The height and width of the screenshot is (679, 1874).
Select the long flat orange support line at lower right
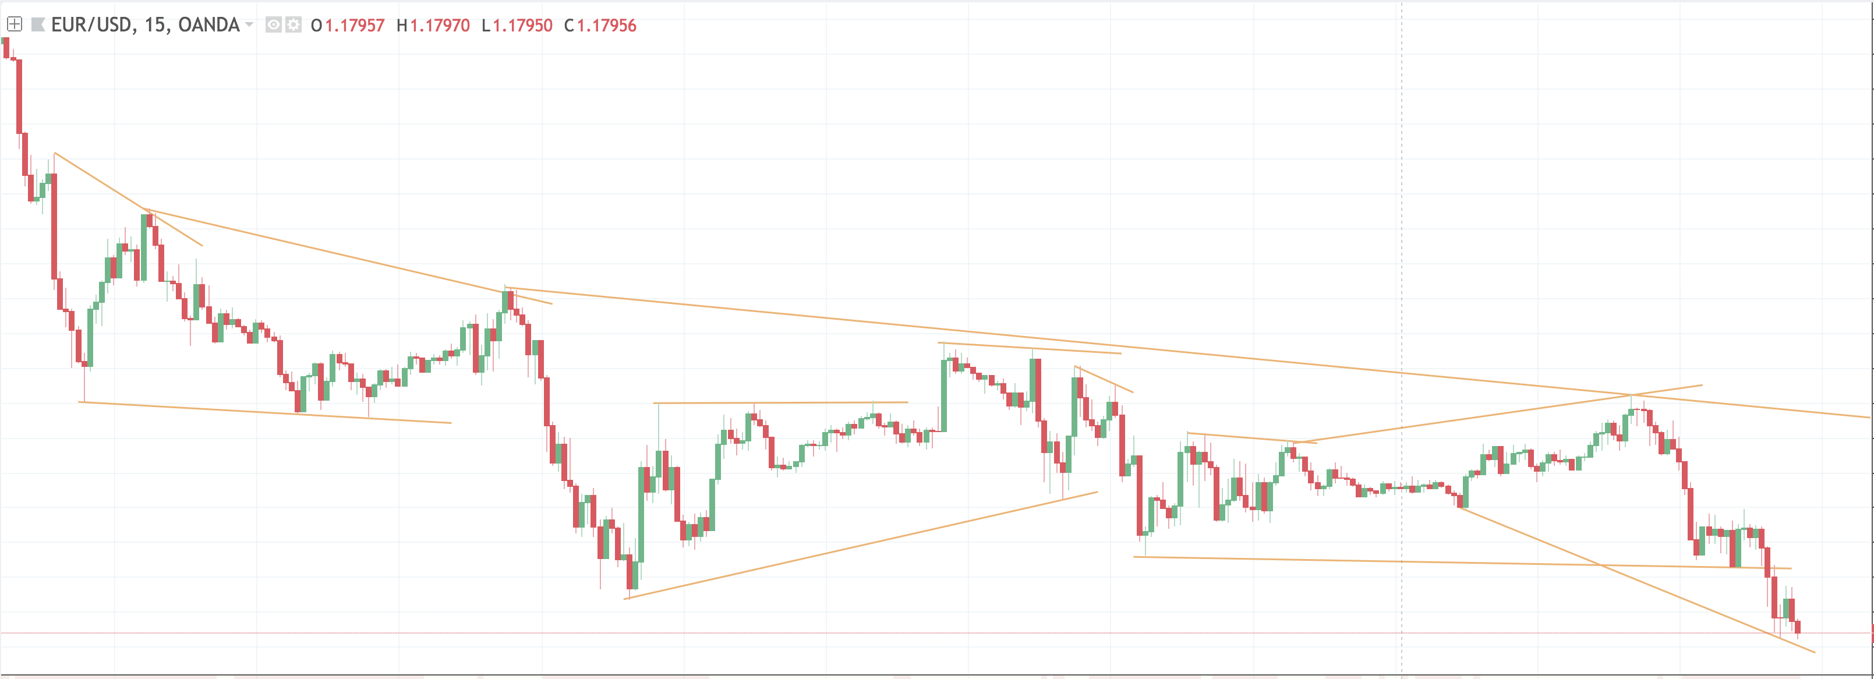click(x=1462, y=563)
